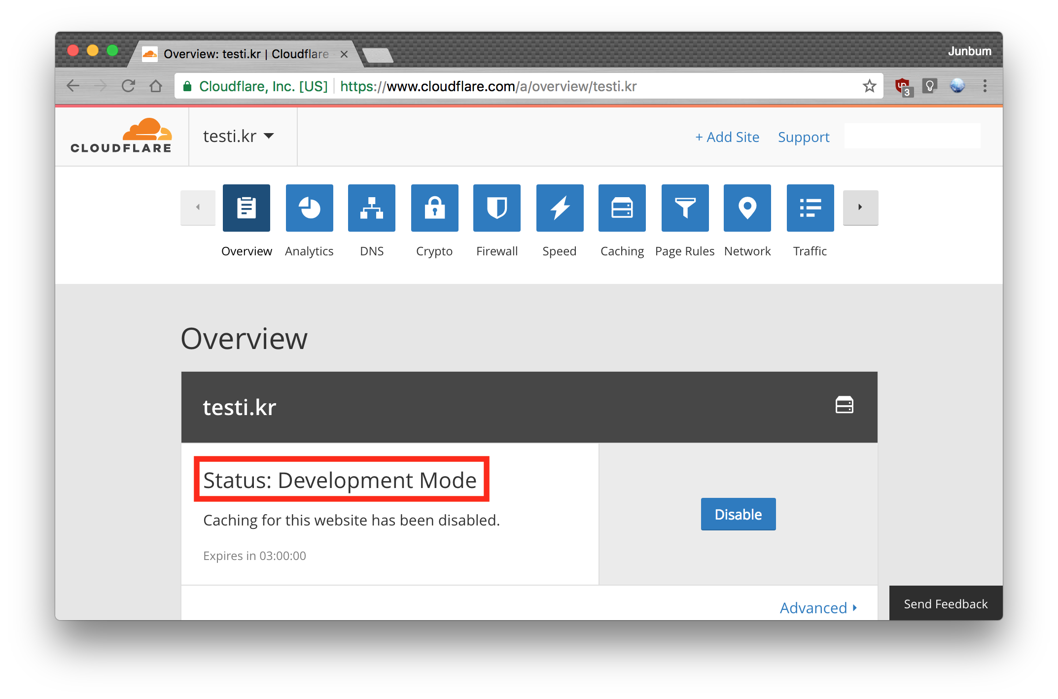Click the Send Feedback button
The width and height of the screenshot is (1058, 699).
[x=946, y=603]
